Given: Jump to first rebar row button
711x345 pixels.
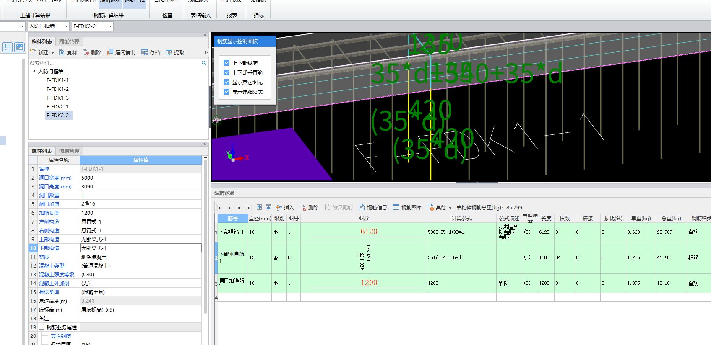Looking at the screenshot, I should tap(219, 208).
